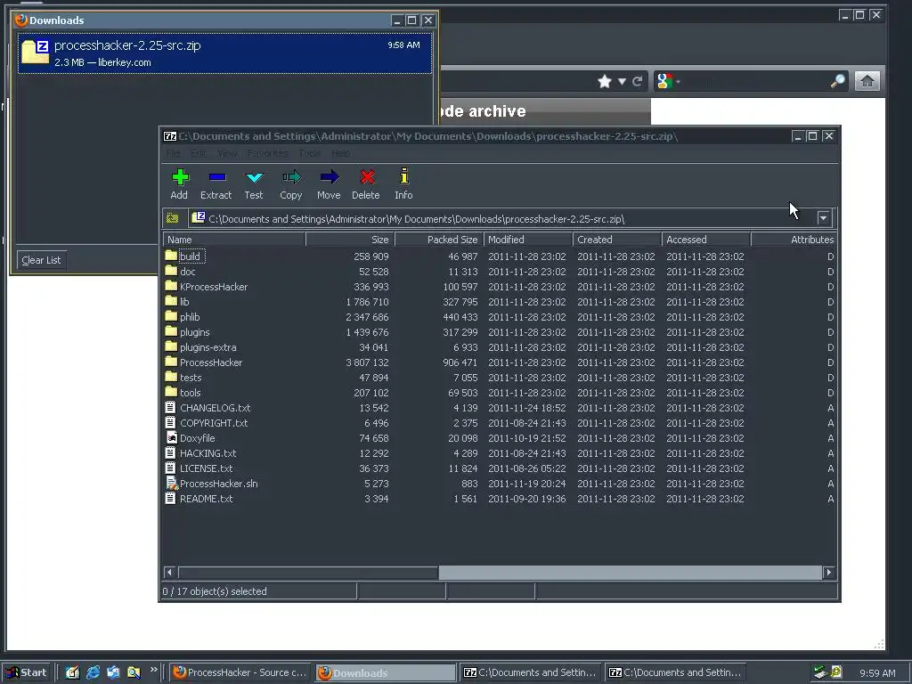Select the doc folder icon
912x684 pixels.
tap(170, 271)
